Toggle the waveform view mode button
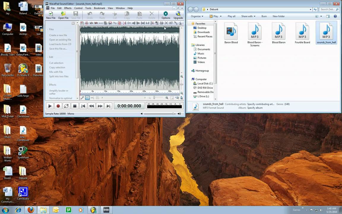Image resolution: width=342 pixels, height=214 pixels. pyautogui.click(x=87, y=98)
